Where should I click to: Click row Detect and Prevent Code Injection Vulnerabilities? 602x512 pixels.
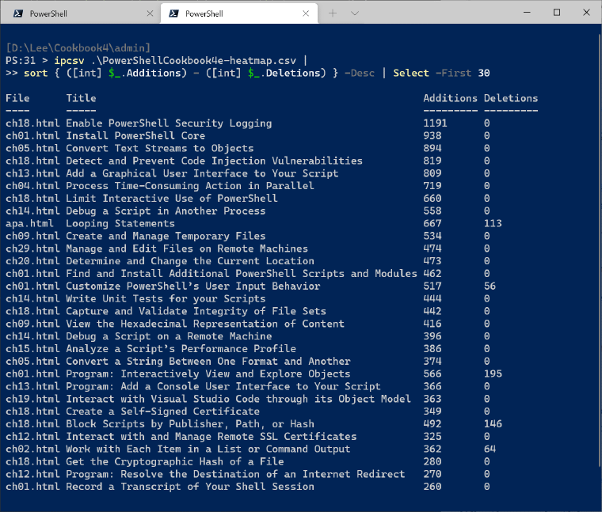(x=272, y=161)
